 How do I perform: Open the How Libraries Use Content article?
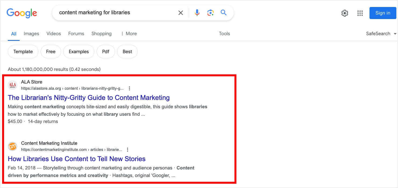point(77,159)
